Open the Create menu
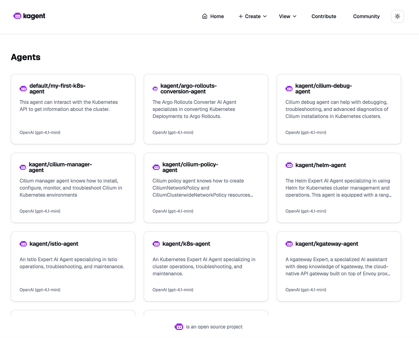This screenshot has height=338, width=419. 253,16
